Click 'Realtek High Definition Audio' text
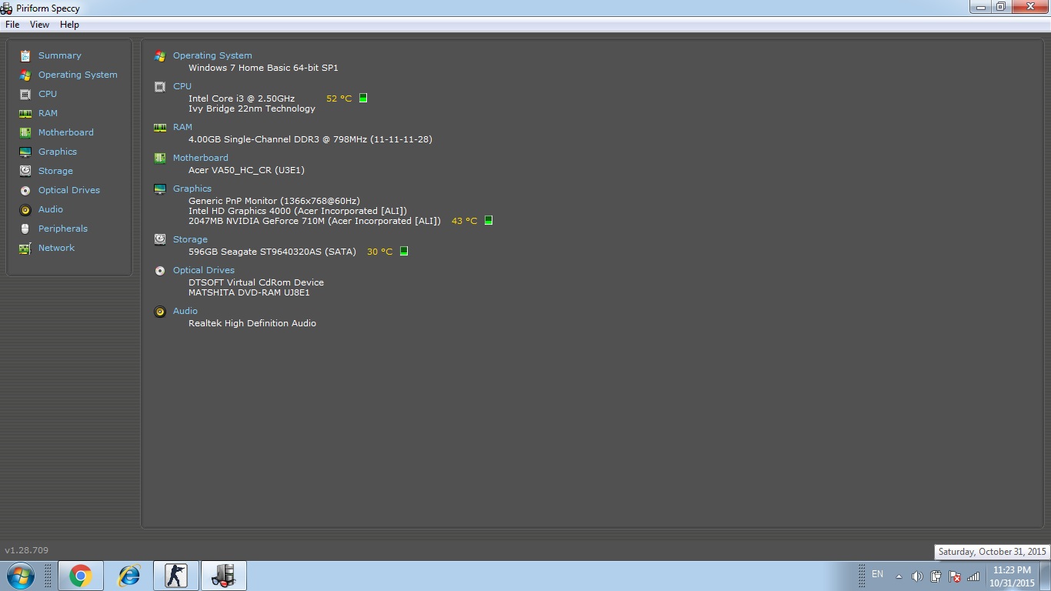The width and height of the screenshot is (1051, 591). [x=252, y=323]
